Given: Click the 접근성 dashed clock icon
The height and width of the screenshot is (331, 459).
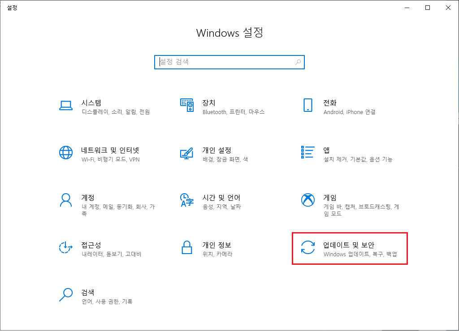Looking at the screenshot, I should tap(65, 247).
